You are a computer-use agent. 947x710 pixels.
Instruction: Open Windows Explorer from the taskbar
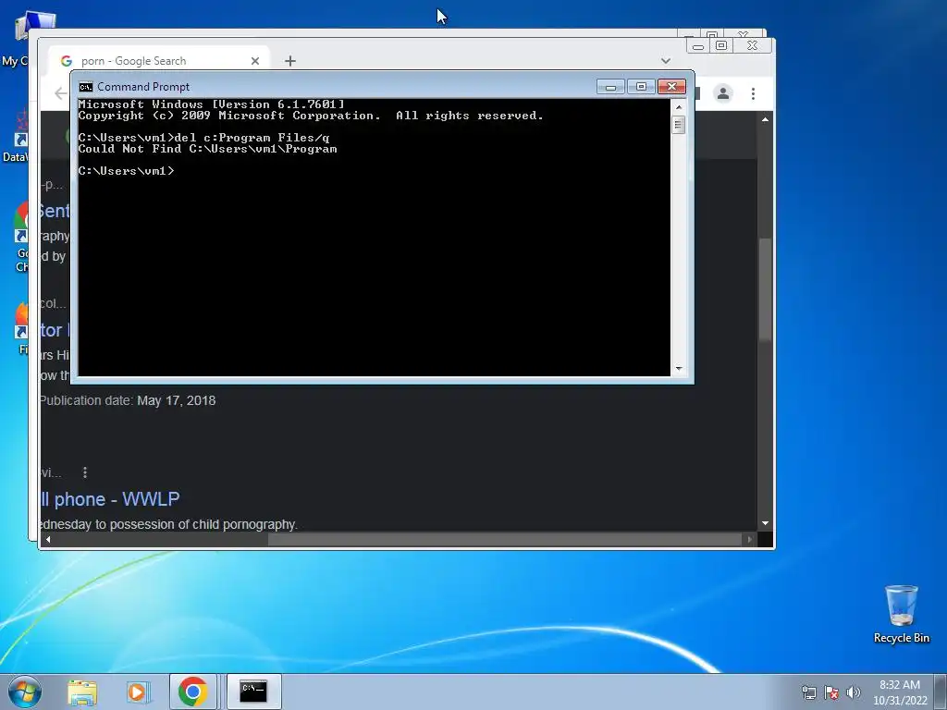(x=82, y=692)
